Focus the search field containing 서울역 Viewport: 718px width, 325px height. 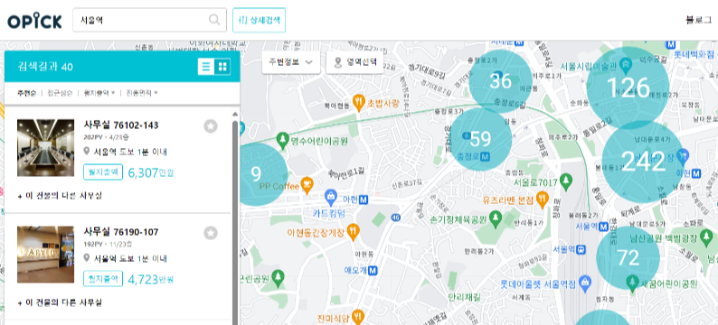[x=149, y=20]
